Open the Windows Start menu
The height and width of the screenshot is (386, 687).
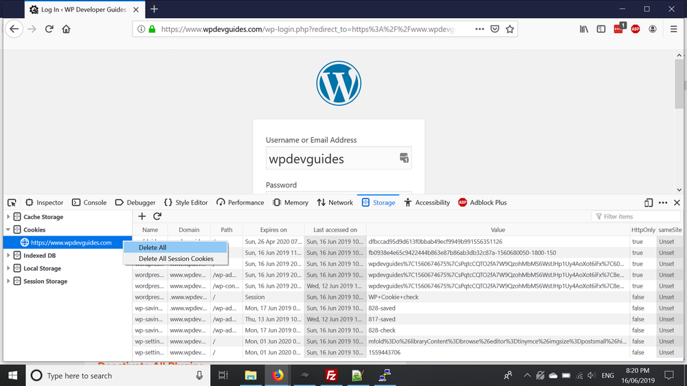coord(12,376)
